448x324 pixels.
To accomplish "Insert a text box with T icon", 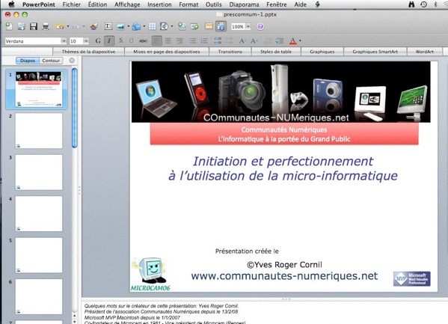I will (108, 27).
